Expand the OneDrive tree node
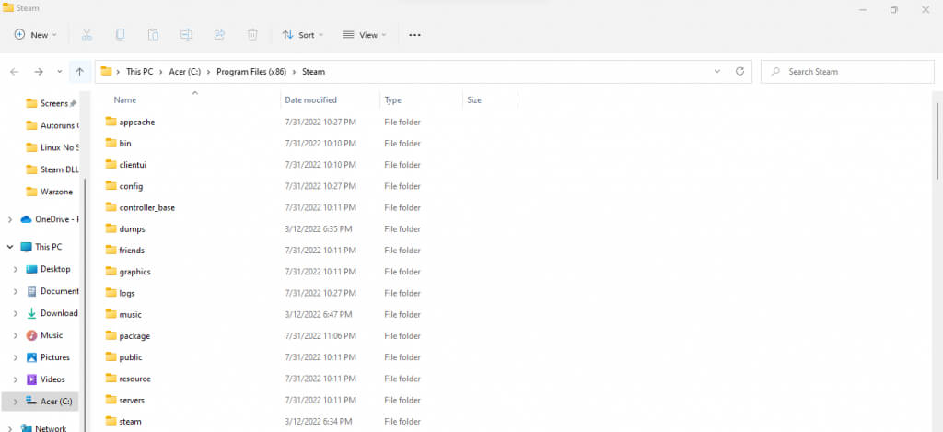This screenshot has width=943, height=432. [9, 219]
